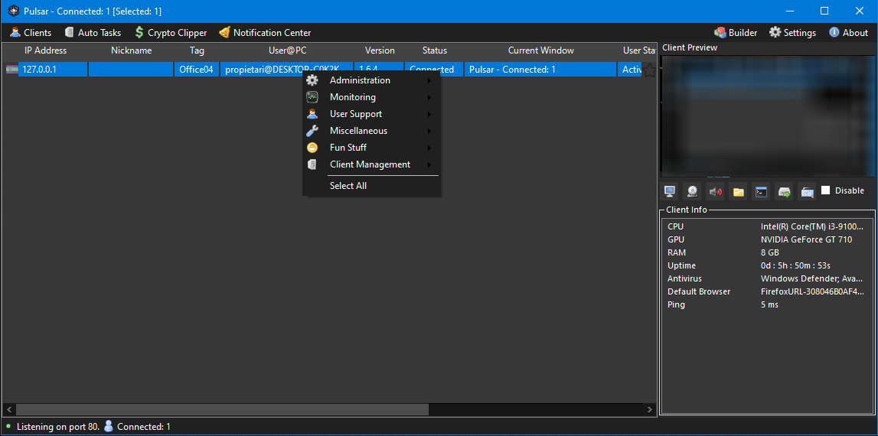Open the Administration submenu
This screenshot has width=878, height=436.
(x=372, y=80)
